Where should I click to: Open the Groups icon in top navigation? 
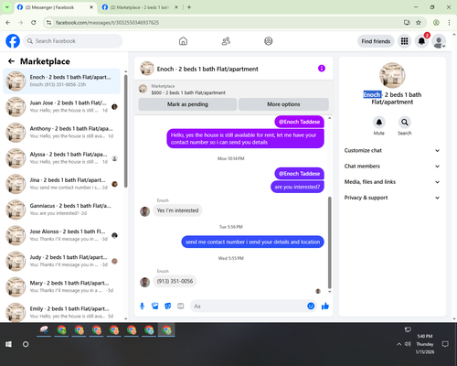click(269, 41)
